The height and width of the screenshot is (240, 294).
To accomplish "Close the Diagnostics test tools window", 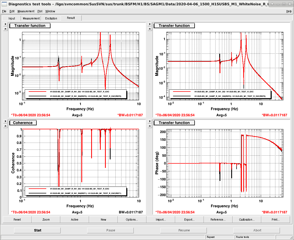I will [x=290, y=4].
